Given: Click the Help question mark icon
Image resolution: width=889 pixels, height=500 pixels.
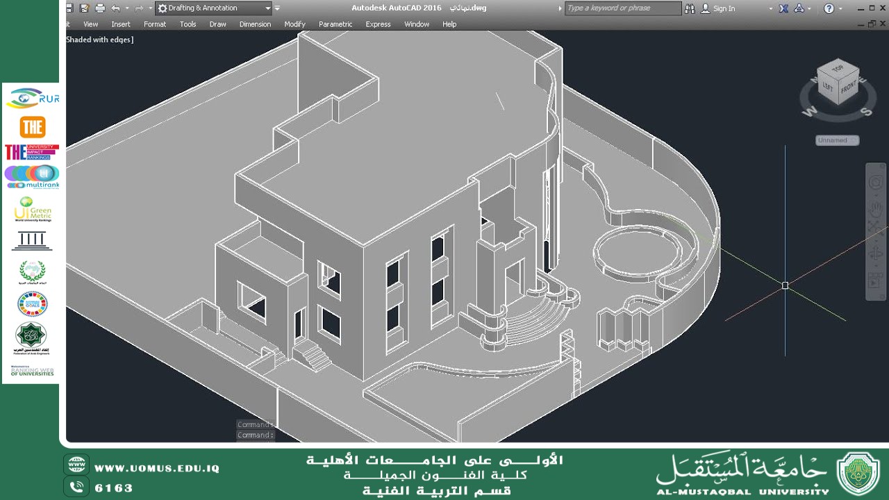Looking at the screenshot, I should point(829,8).
